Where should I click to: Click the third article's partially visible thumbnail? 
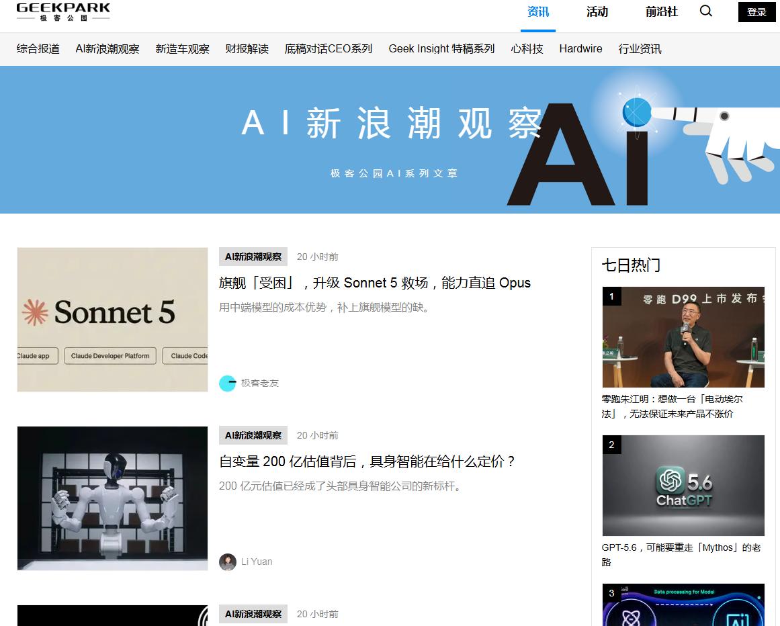[x=112, y=615]
